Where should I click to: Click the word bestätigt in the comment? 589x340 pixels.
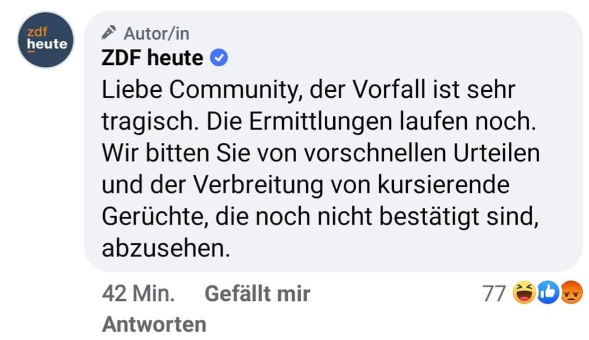coord(429,217)
